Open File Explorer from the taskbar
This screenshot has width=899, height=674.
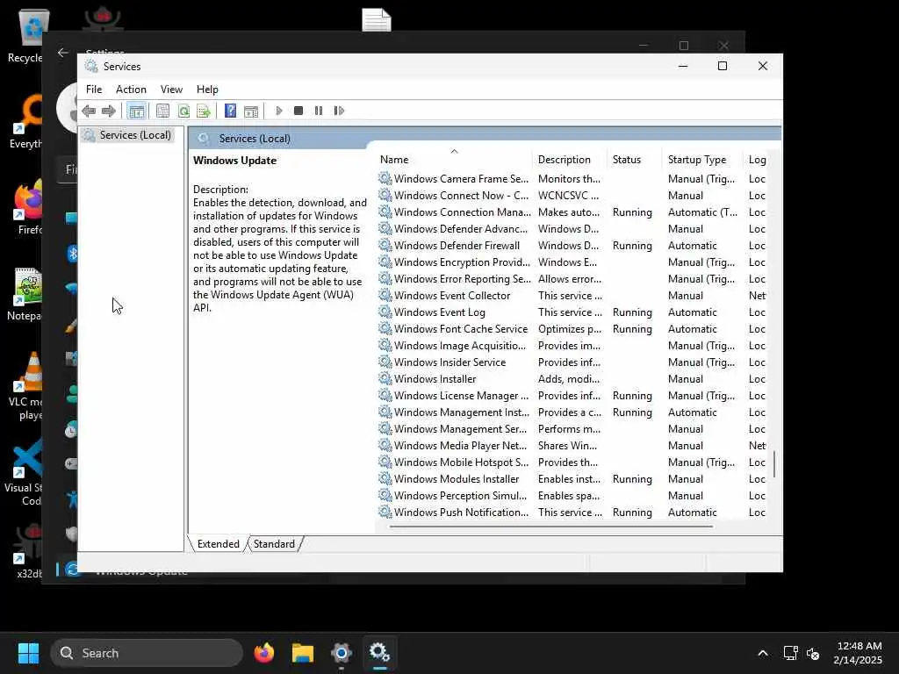[x=303, y=653]
